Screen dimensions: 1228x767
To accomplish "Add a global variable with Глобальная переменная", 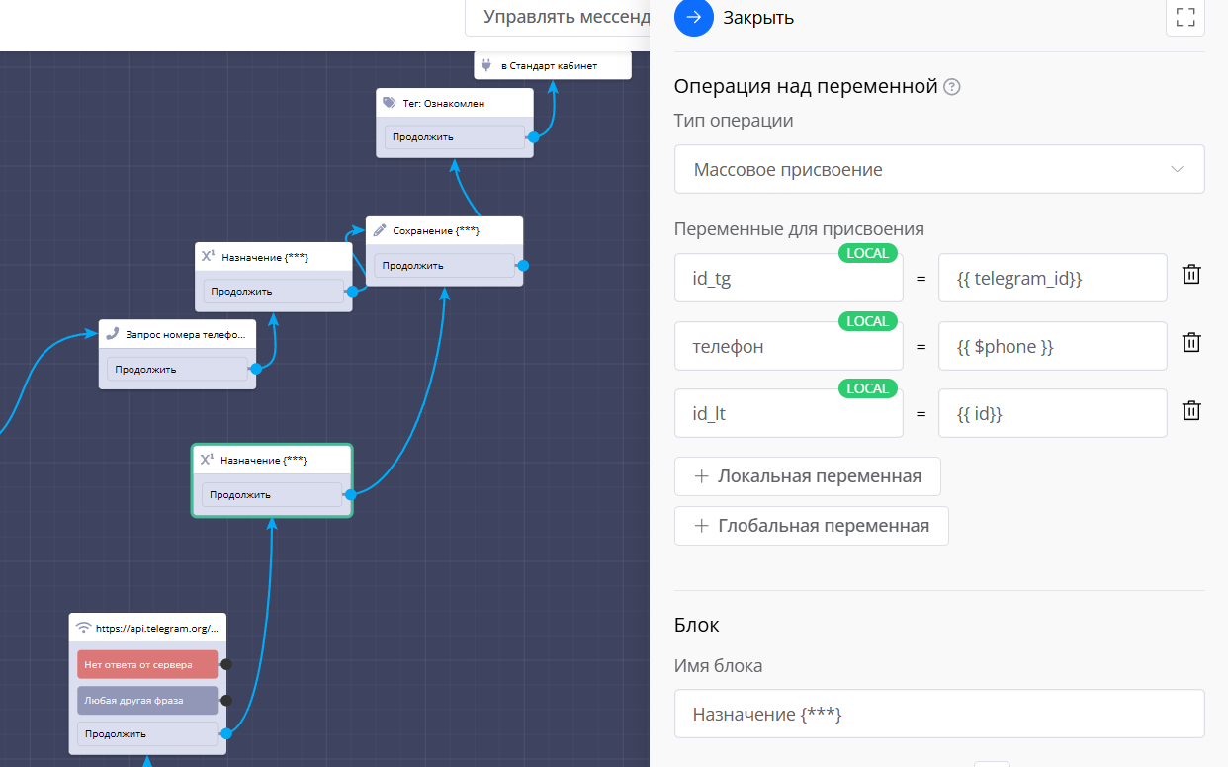I will coord(811,526).
